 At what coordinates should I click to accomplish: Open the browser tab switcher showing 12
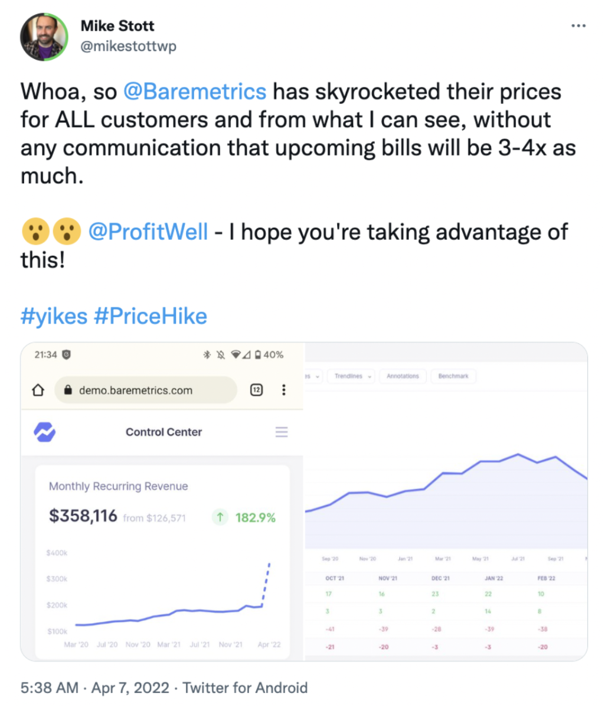(256, 390)
